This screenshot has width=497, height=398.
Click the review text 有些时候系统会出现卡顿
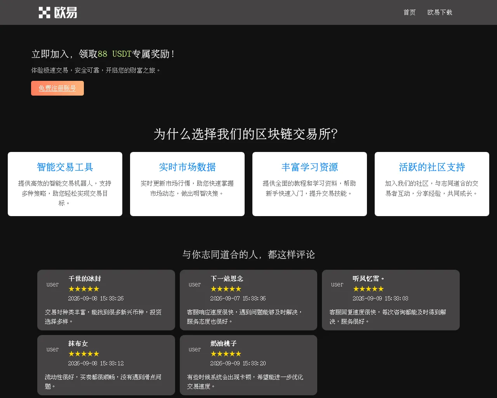(245, 382)
